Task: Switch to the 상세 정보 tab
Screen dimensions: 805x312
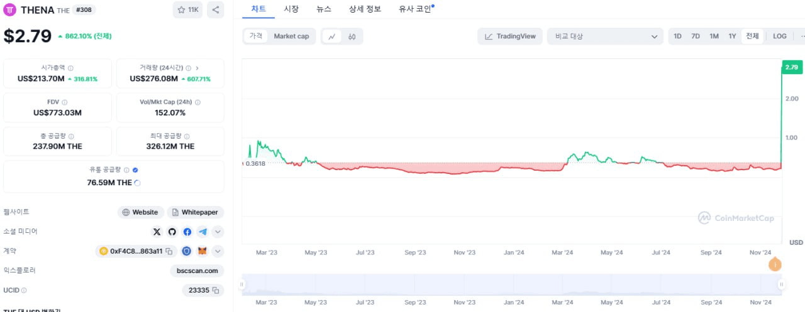Action: coord(365,9)
